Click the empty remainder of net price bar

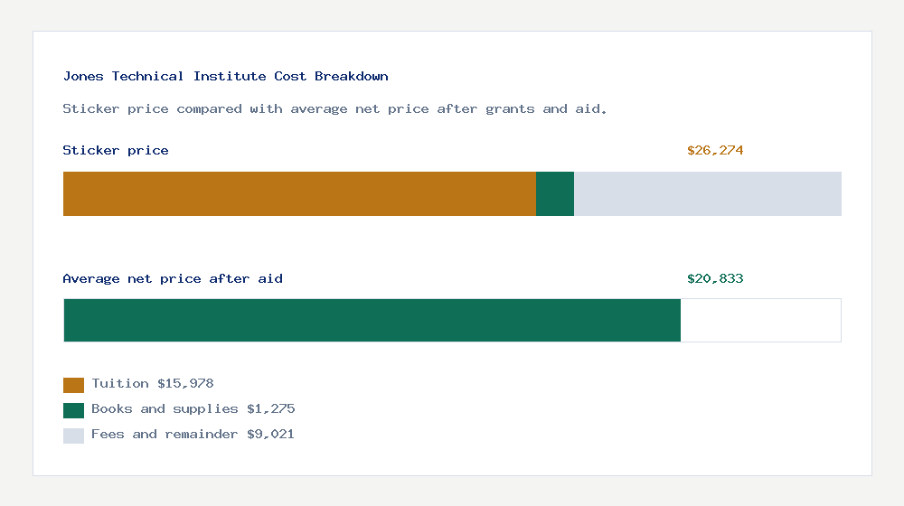coord(760,321)
